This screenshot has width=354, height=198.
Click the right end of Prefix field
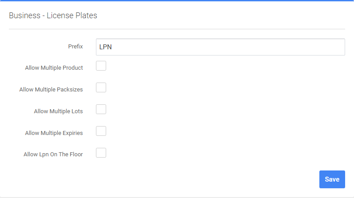[338, 47]
